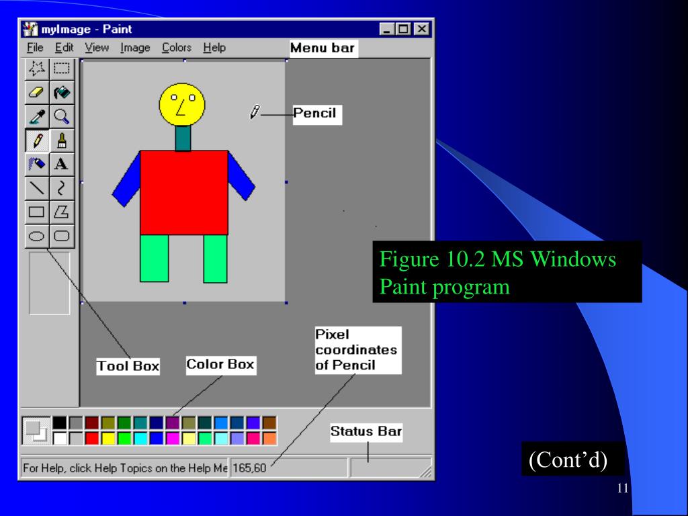Choose the teal swatch in palette
The width and height of the screenshot is (688, 516).
(x=140, y=423)
